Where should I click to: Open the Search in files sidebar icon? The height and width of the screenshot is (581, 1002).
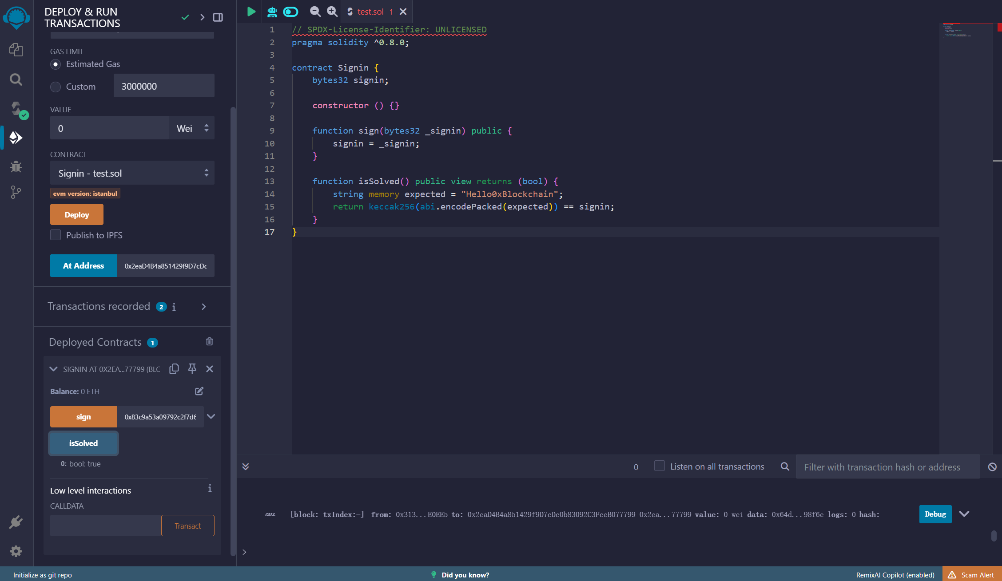16,79
